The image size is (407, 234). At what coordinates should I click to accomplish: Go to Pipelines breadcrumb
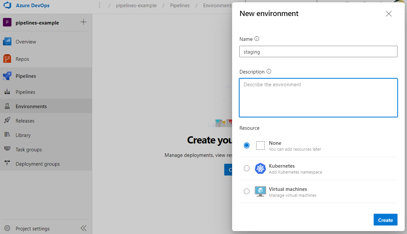pos(180,6)
